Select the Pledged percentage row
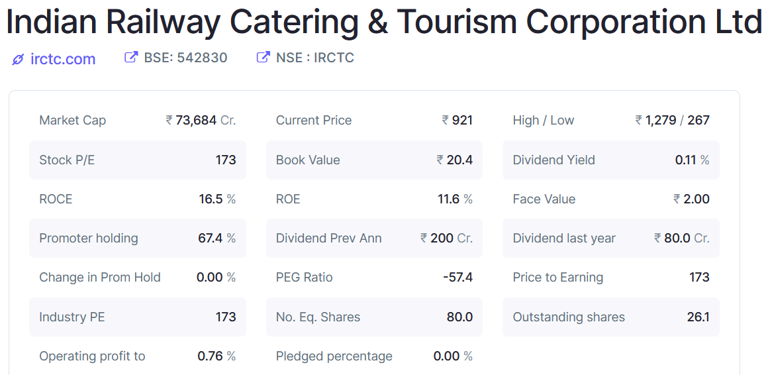 [374, 356]
